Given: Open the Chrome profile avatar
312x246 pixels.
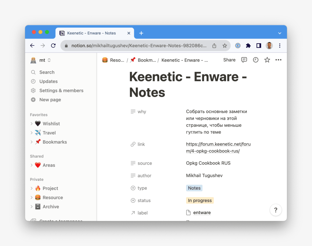Looking at the screenshot, I should pos(269,46).
